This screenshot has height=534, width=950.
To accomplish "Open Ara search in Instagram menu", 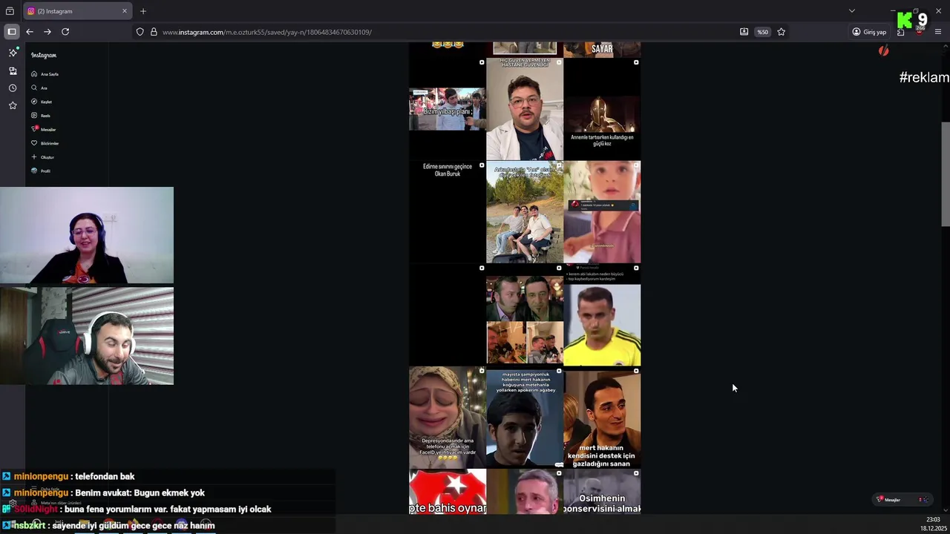I will [39, 88].
